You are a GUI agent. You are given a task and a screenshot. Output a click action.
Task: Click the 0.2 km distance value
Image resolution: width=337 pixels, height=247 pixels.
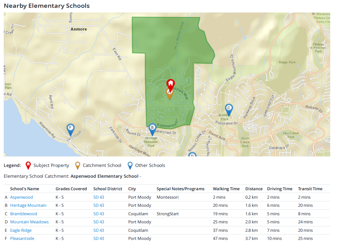point(251,197)
